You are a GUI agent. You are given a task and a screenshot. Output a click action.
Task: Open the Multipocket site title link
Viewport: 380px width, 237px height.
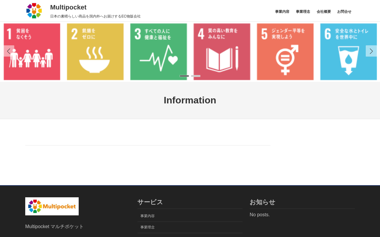point(68,7)
